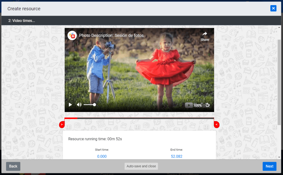Click the volume slider handle
Viewport: 283px width, 175px height.
[x=95, y=105]
